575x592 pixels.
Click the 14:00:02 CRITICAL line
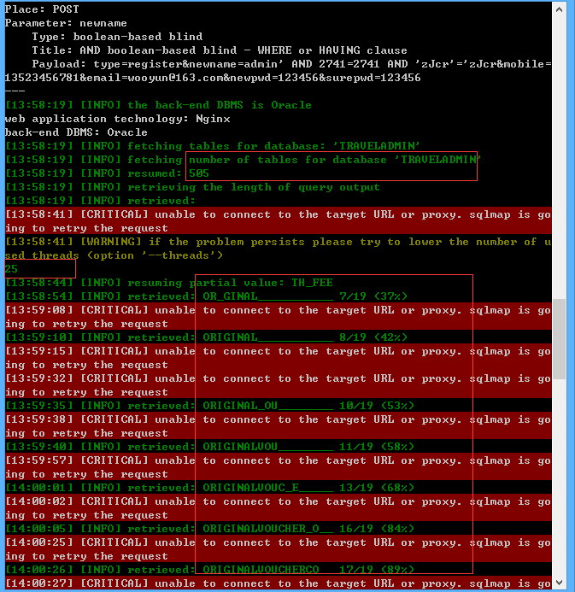click(x=279, y=507)
